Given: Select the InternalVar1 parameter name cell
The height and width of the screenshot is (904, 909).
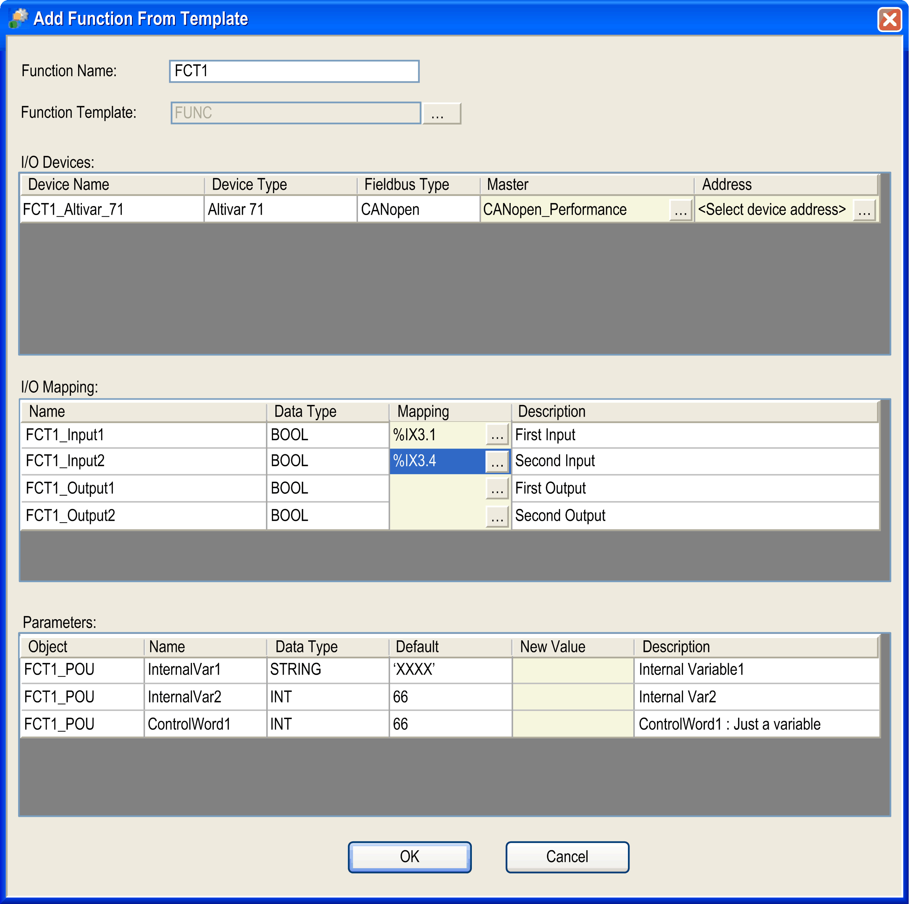Looking at the screenshot, I should click(x=205, y=670).
